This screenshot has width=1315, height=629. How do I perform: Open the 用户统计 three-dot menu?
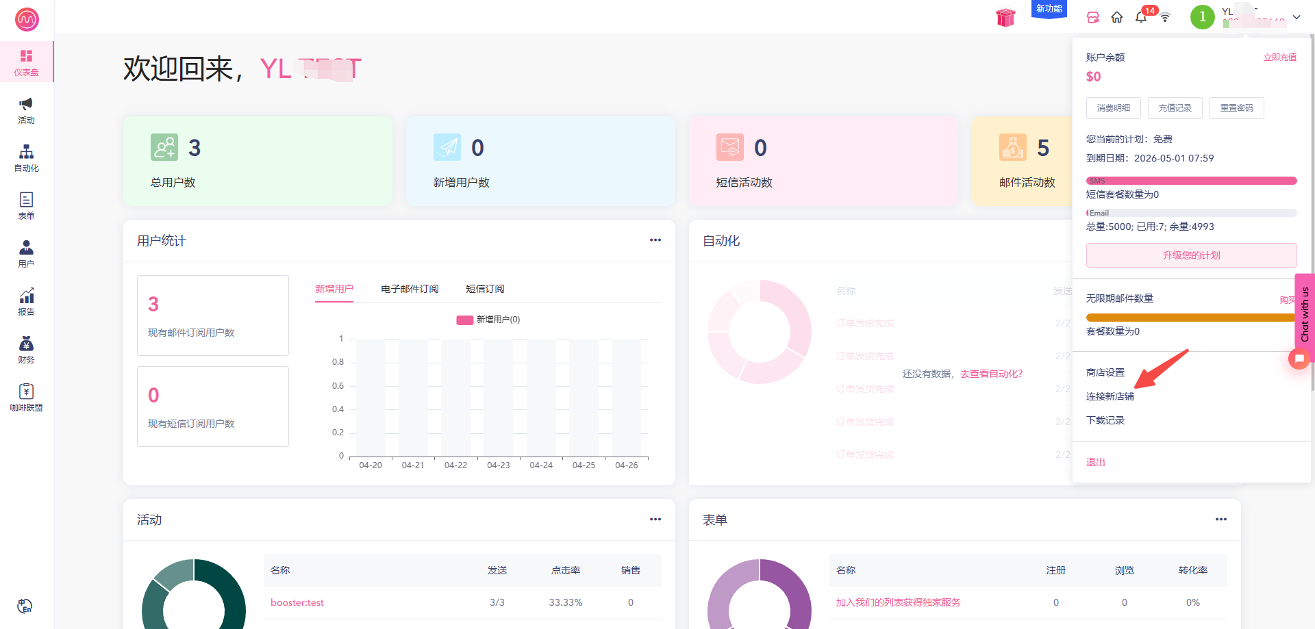(655, 240)
